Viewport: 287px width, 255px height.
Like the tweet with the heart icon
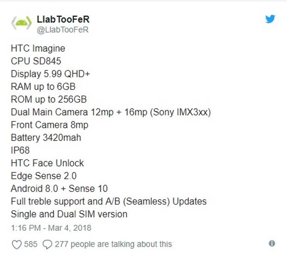[x=17, y=244]
